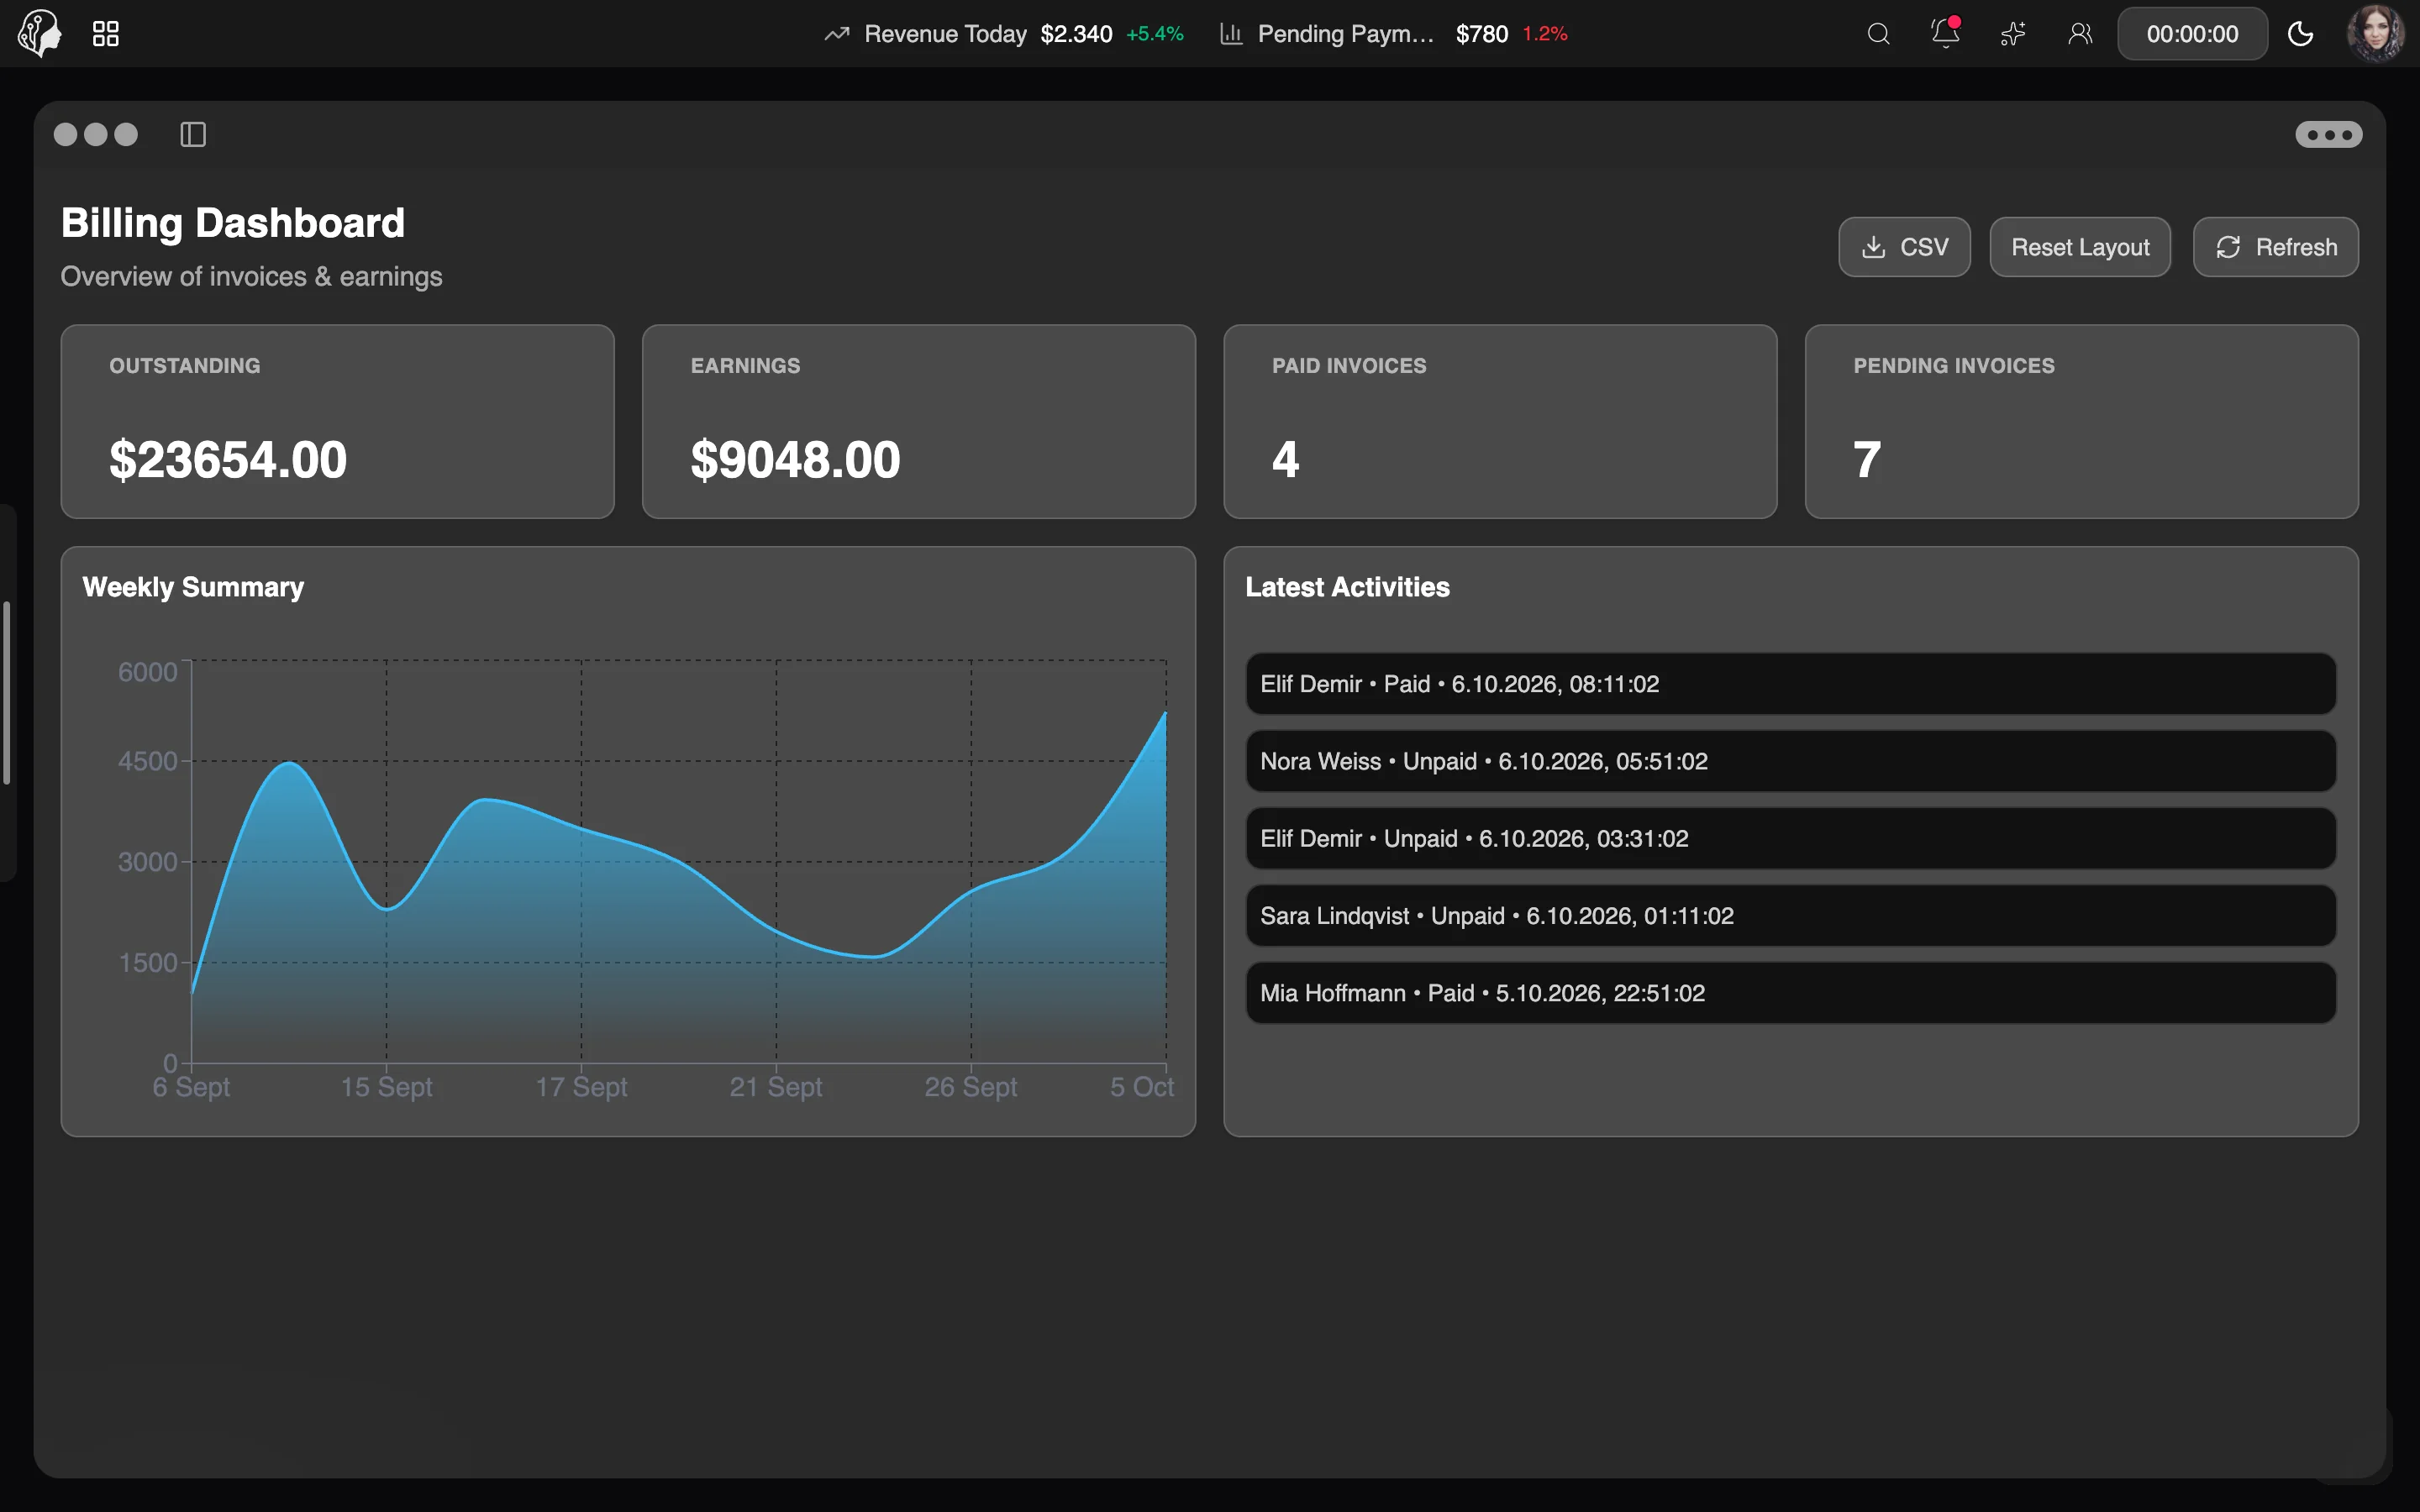Click the left edge panel handle
This screenshot has width=2420, height=1512.
pyautogui.click(x=7, y=692)
